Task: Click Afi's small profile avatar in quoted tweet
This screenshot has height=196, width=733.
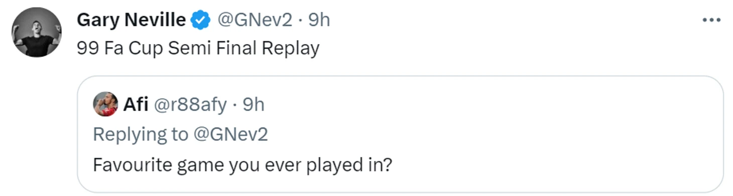Action: click(105, 104)
